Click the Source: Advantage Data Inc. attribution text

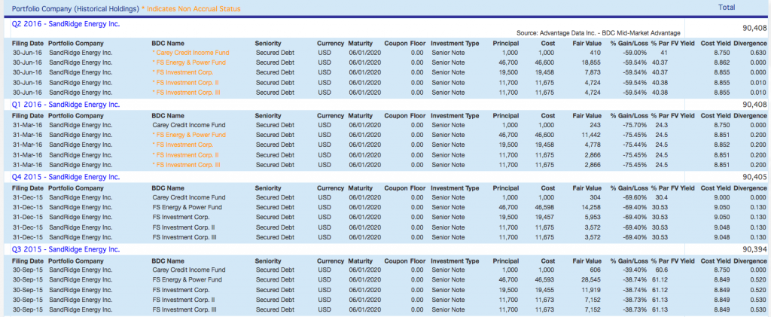click(x=599, y=33)
